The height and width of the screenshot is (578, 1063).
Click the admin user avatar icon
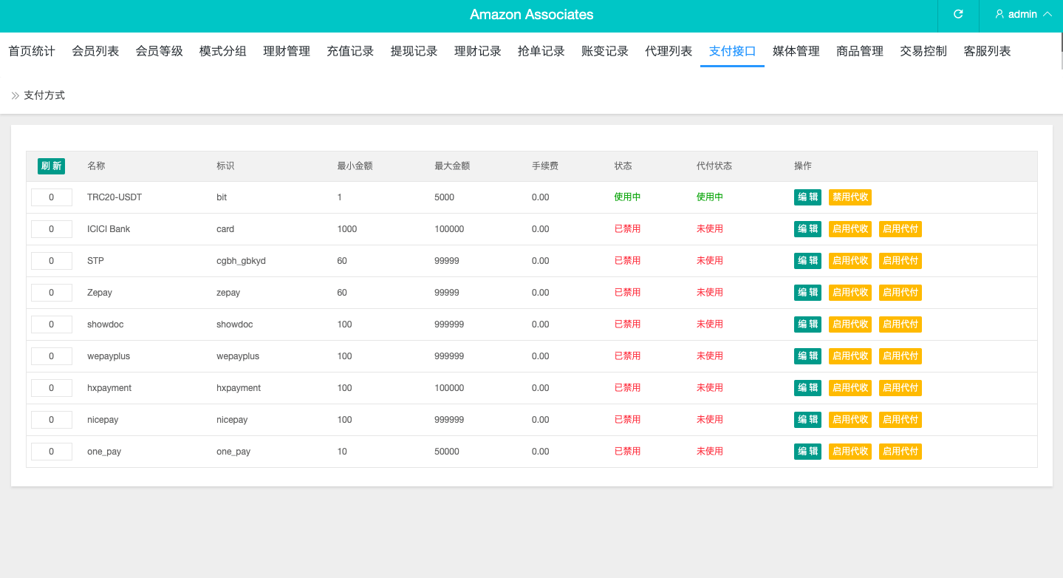click(x=999, y=15)
